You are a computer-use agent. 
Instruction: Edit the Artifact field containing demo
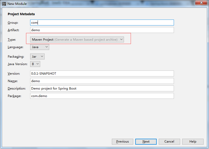pyautogui.click(x=102, y=30)
